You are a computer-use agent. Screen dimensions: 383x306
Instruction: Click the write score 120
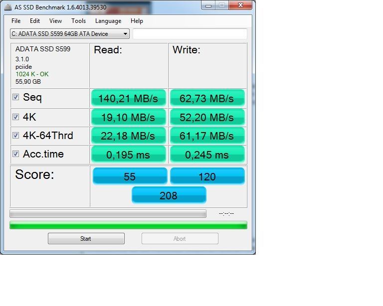pos(207,176)
